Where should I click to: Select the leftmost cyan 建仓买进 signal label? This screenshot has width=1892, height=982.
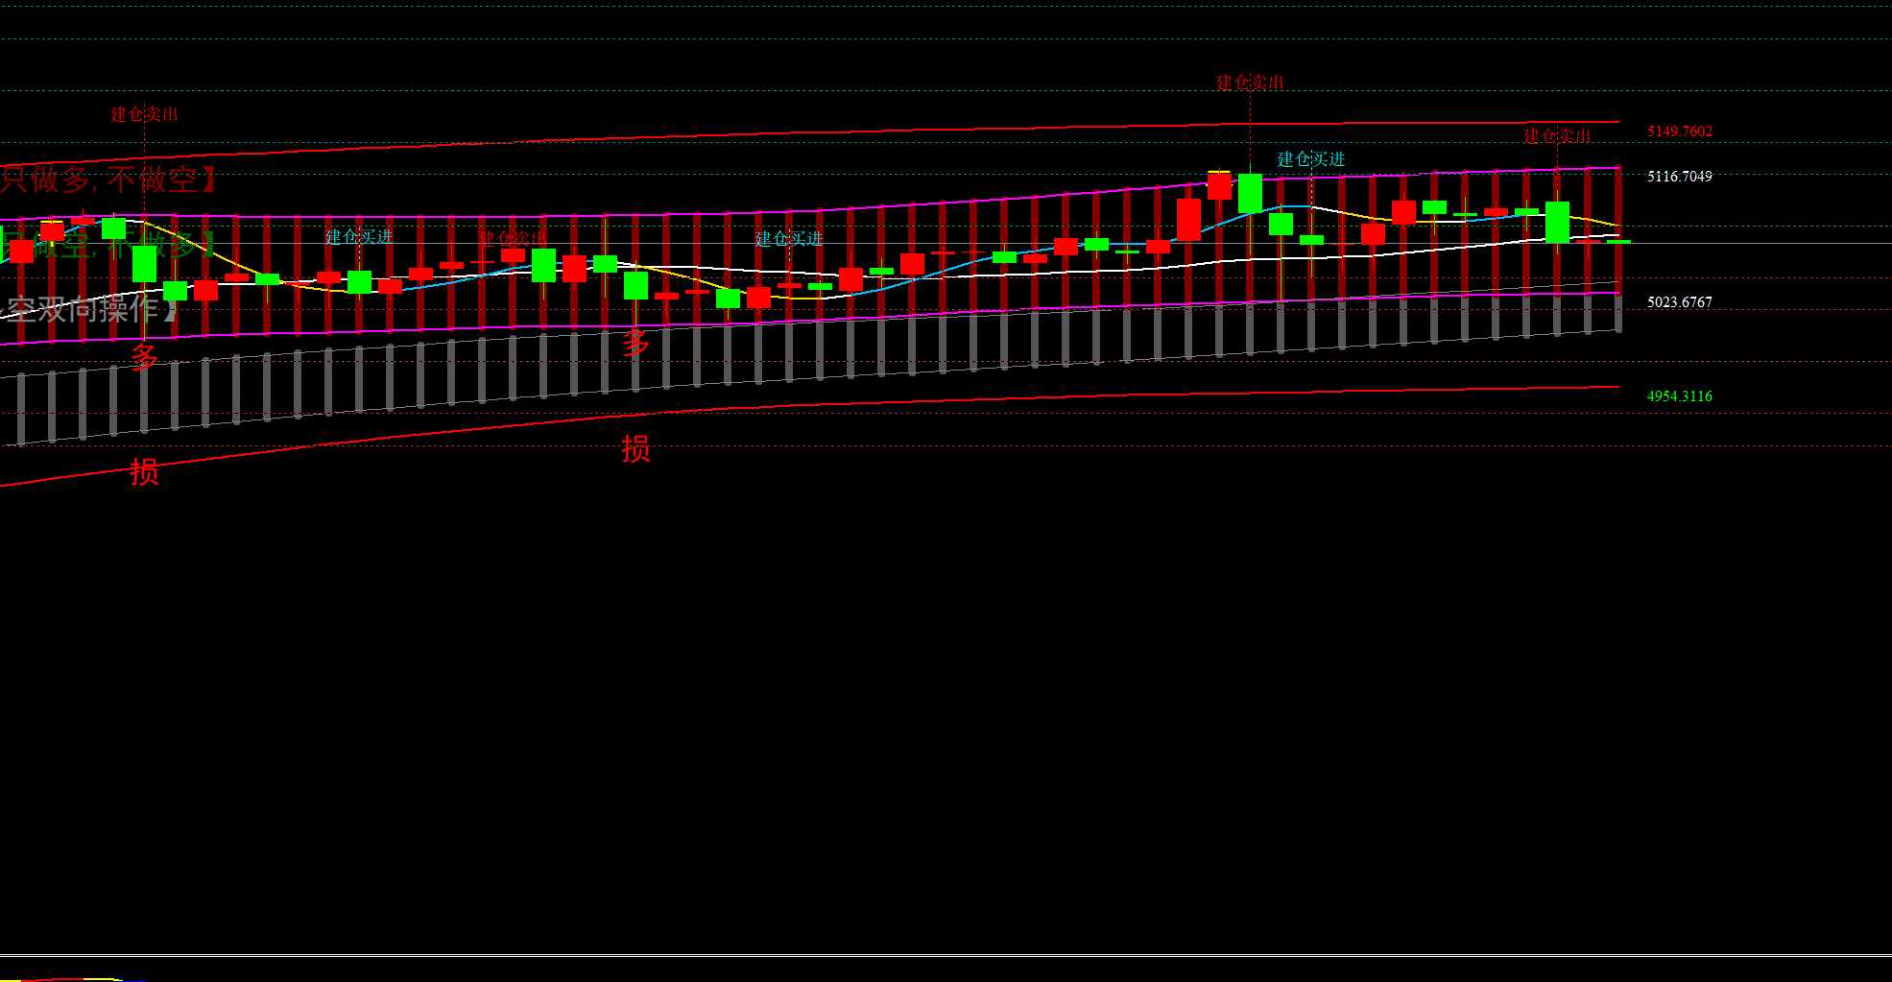(x=359, y=237)
